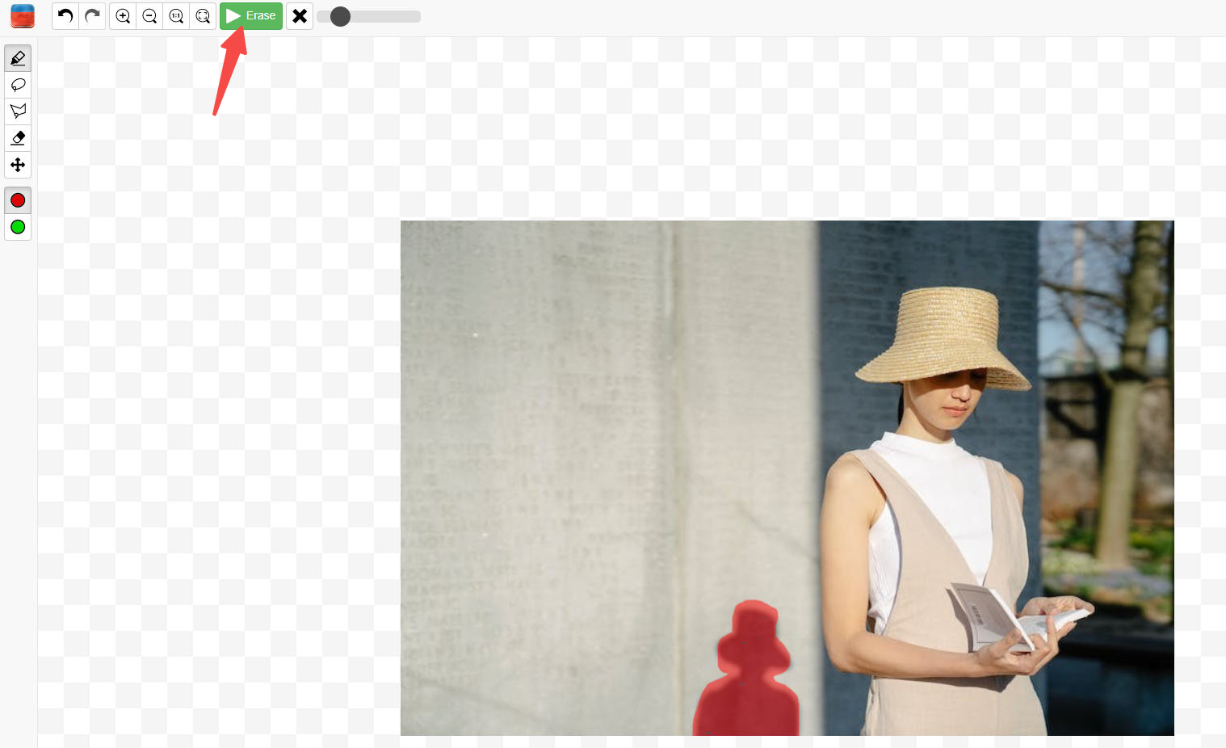Choose the red marker color
The width and height of the screenshot is (1226, 748).
tap(18, 200)
